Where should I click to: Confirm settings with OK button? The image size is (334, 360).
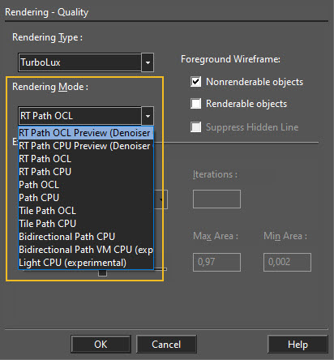[x=101, y=345]
